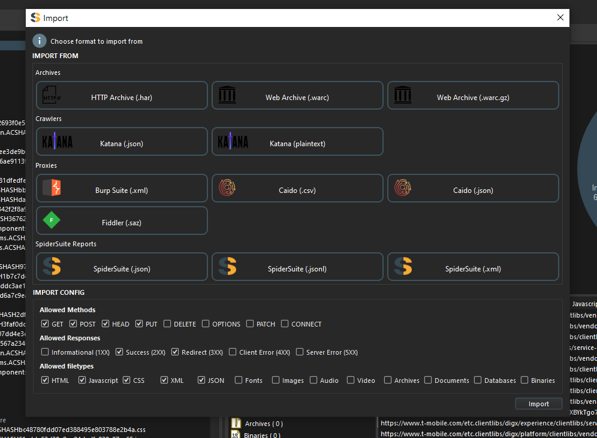
Task: Click the Katana (plaintext) logo icon
Action: 233,141
